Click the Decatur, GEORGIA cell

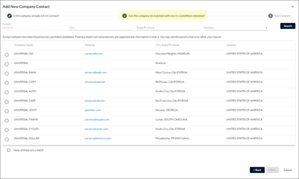(x=166, y=110)
